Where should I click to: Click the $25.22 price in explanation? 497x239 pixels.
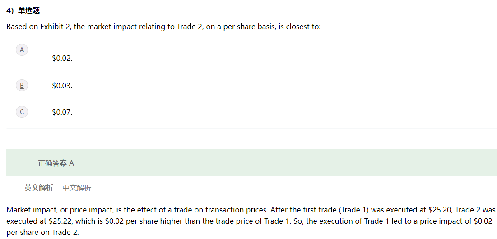[60, 221]
